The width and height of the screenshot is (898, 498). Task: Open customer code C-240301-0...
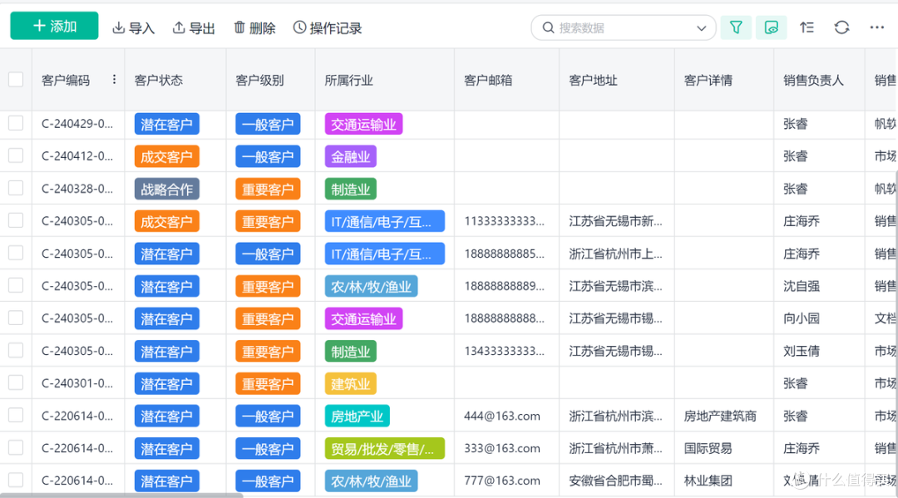click(x=77, y=383)
